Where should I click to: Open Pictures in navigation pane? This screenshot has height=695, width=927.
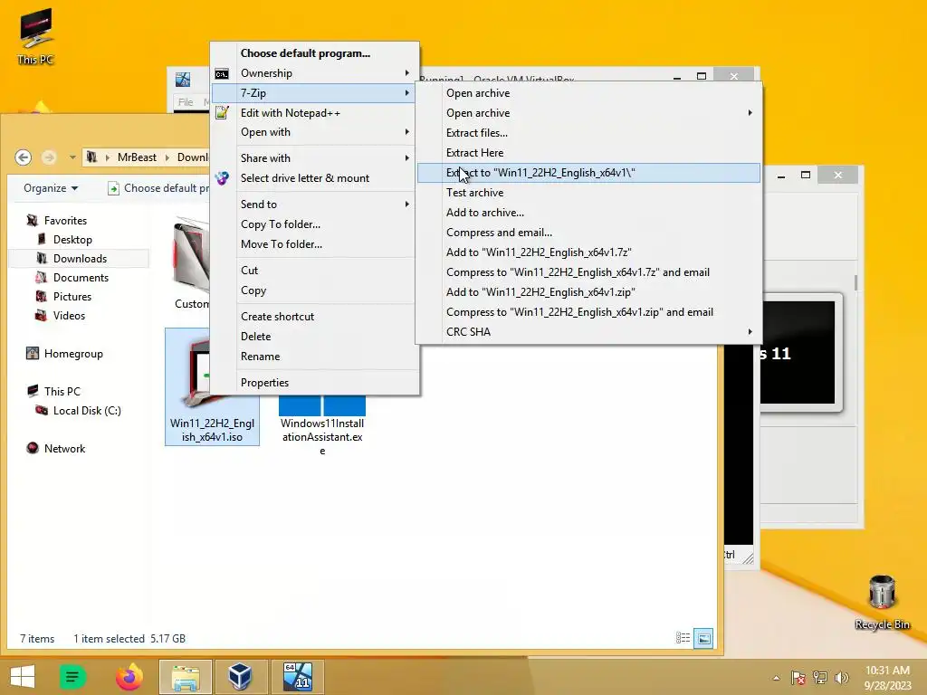click(x=72, y=296)
